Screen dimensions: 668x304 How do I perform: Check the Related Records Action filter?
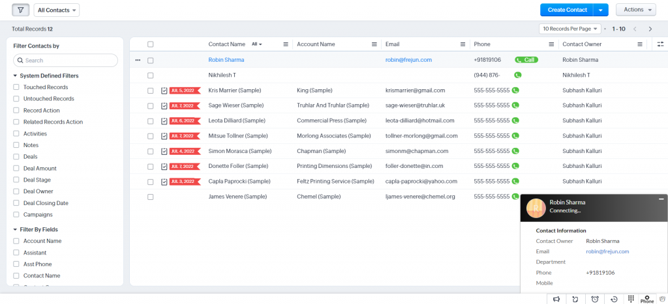click(16, 122)
